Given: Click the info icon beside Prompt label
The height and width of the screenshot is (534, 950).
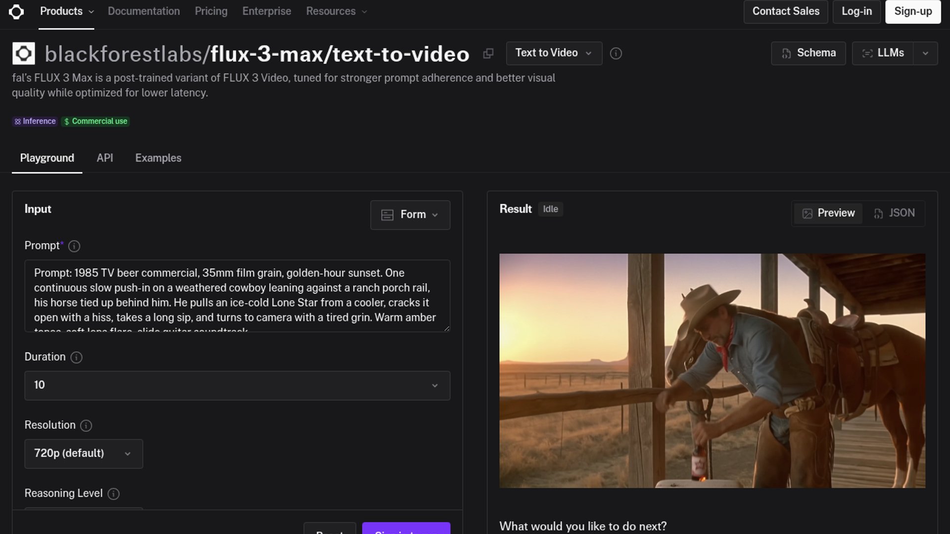Looking at the screenshot, I should 74,246.
